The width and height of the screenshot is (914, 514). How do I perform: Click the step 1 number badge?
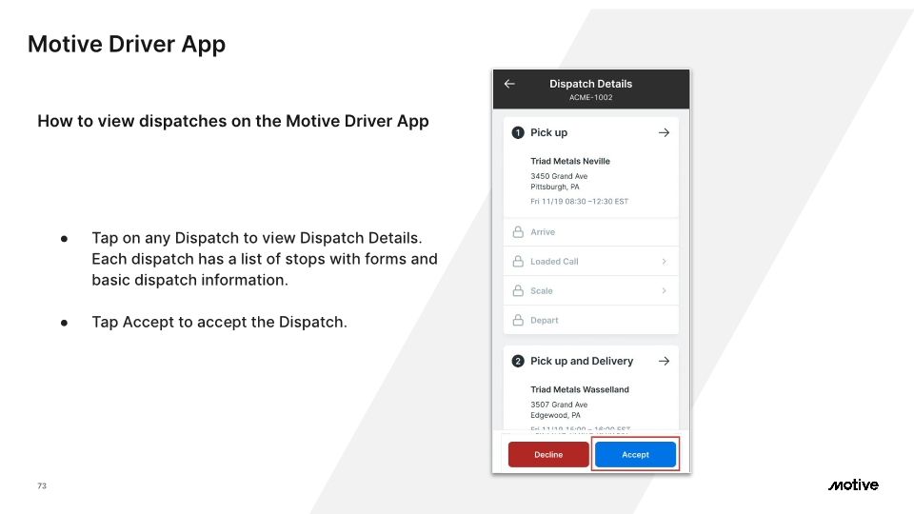[518, 133]
